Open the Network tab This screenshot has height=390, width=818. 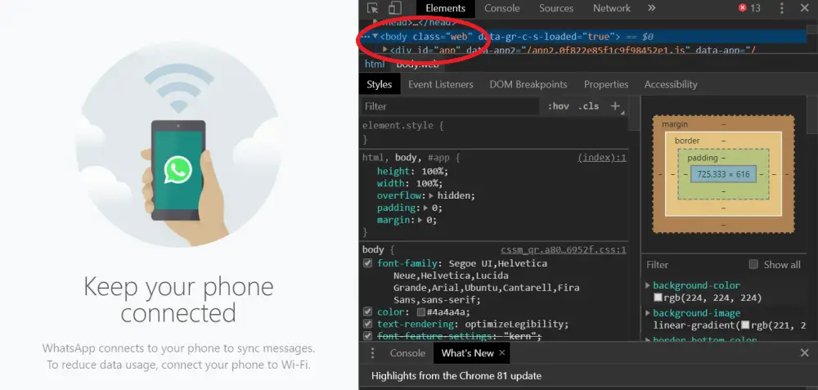pos(611,8)
